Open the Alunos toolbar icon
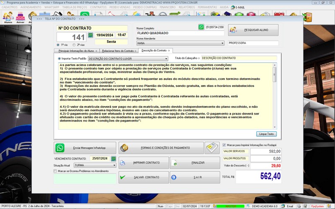Viewport: 335px width, 209px height. 8,17
